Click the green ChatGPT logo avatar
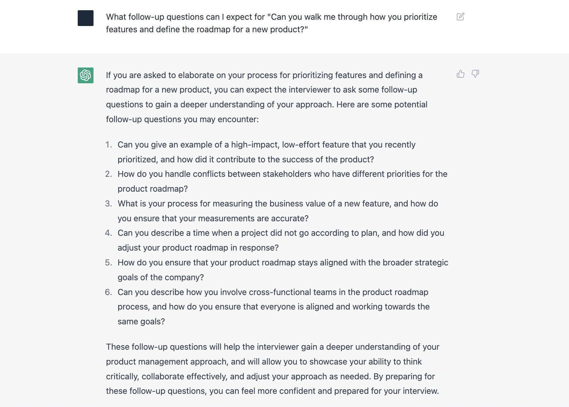This screenshot has width=569, height=407. [86, 75]
